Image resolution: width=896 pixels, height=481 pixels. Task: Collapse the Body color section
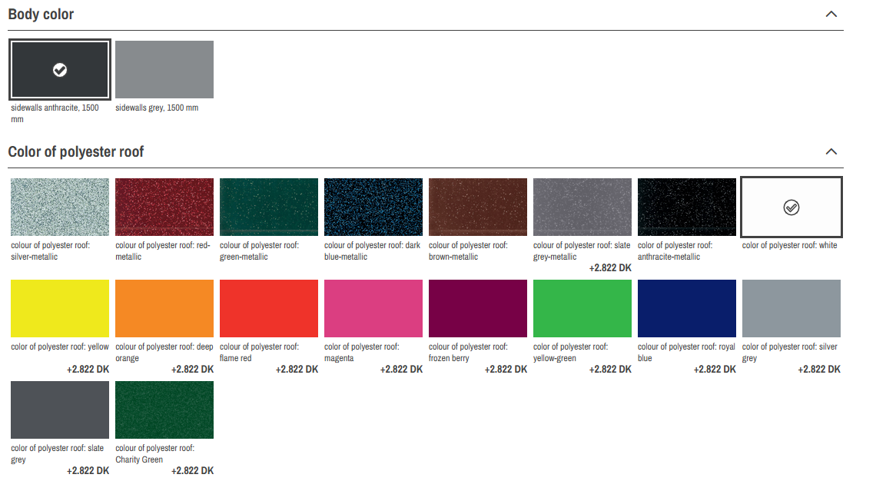[830, 15]
